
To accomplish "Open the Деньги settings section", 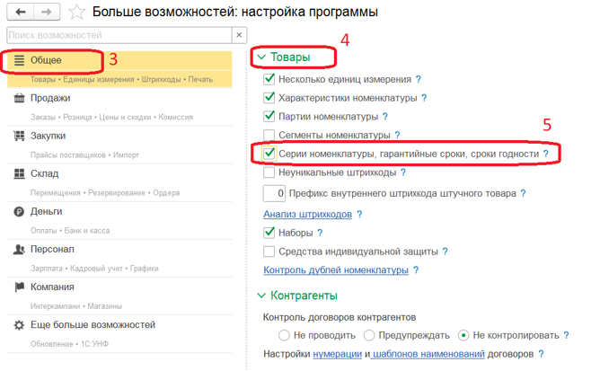I will tap(47, 212).
